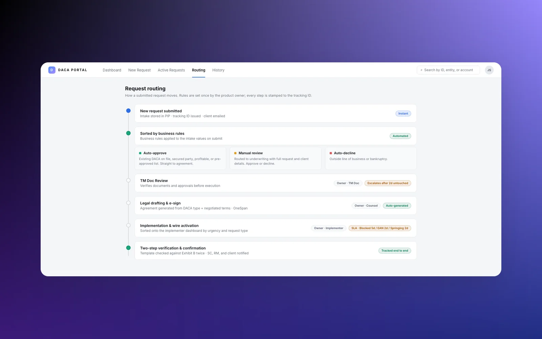Click the orange Manual review square indicator

point(235,153)
